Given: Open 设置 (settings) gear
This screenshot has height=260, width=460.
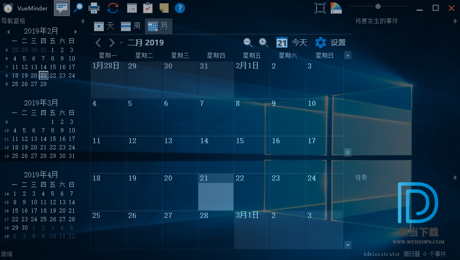Looking at the screenshot, I should 330,43.
